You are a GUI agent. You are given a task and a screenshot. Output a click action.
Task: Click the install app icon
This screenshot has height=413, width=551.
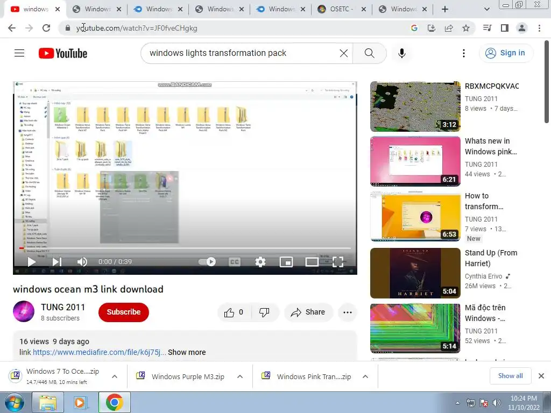click(431, 28)
